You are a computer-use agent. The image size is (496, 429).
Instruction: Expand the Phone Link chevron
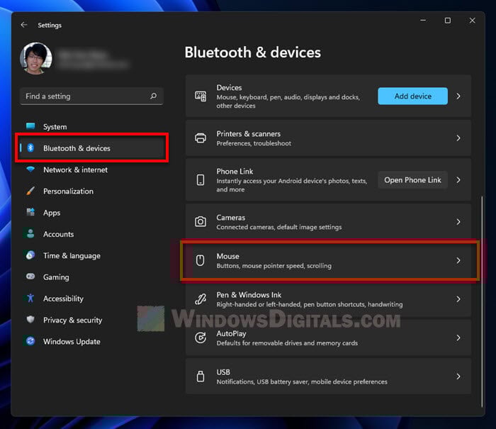458,180
